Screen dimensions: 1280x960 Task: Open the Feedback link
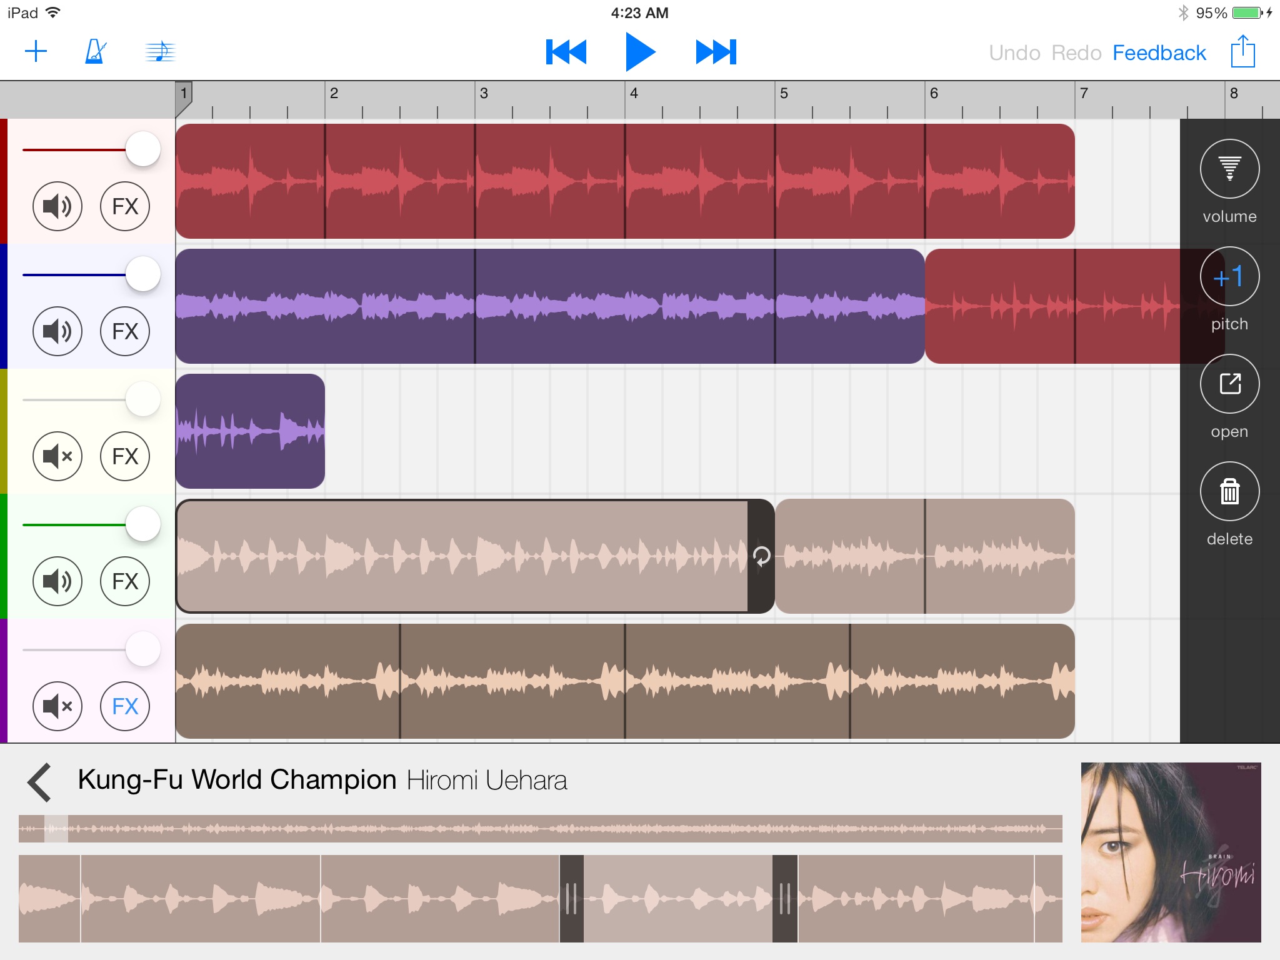point(1159,53)
